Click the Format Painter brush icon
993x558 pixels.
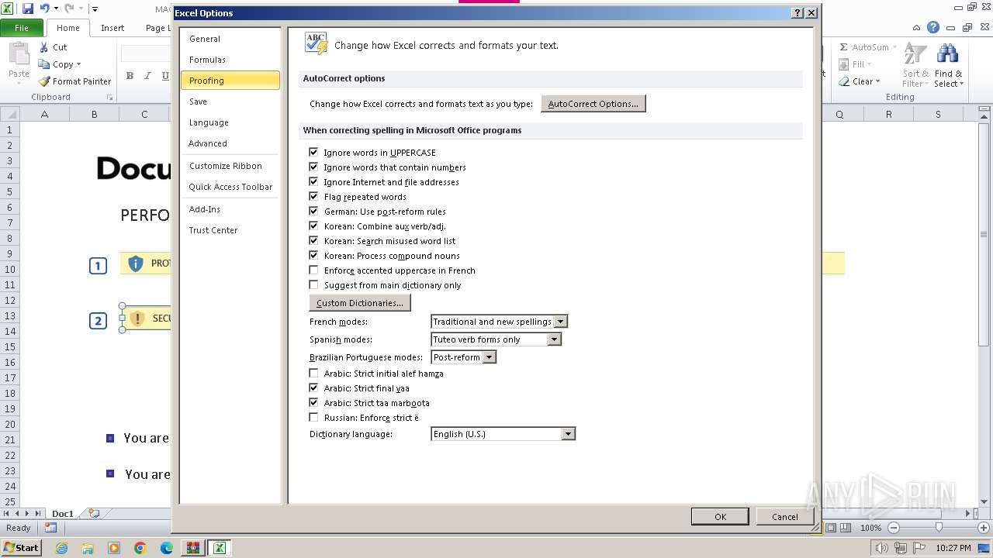(x=44, y=81)
